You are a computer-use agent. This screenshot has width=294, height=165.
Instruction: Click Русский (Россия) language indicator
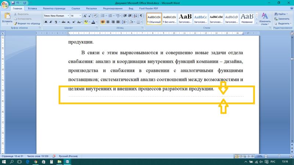[68, 156]
